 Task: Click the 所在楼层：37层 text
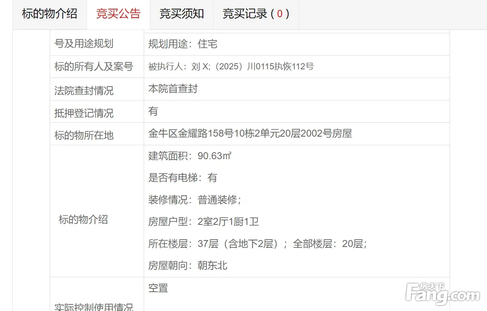coord(184,244)
